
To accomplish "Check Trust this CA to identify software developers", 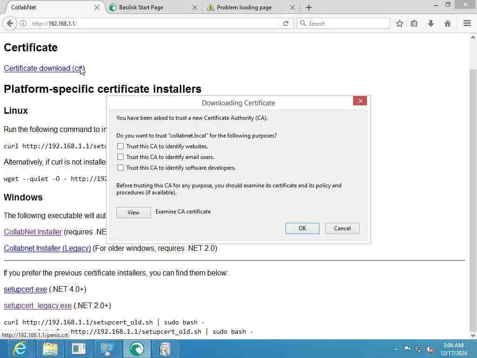I will point(121,168).
